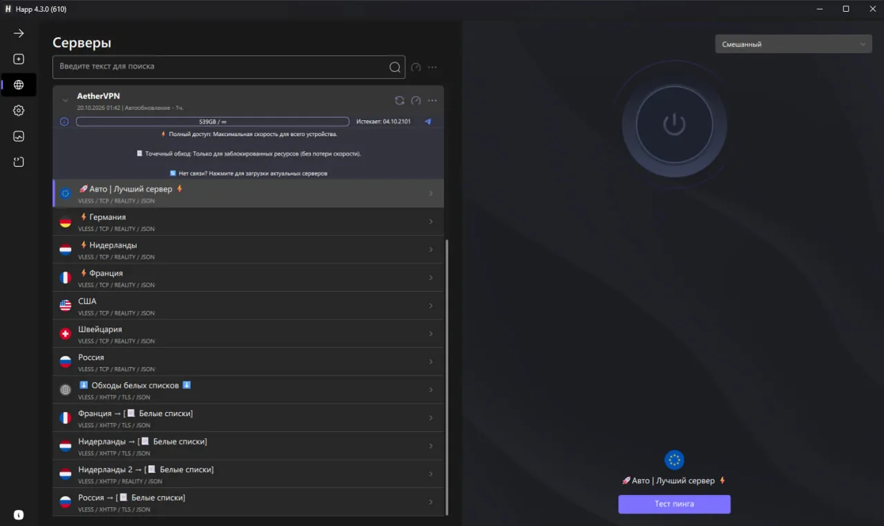
Task: Open the add subscription plus icon in sidebar
Action: [19, 59]
